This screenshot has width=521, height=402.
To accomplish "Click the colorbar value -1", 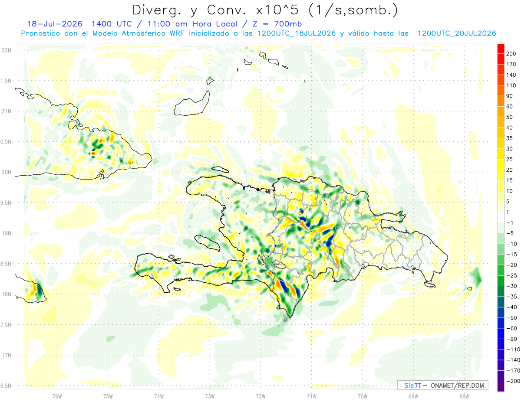I will click(511, 223).
